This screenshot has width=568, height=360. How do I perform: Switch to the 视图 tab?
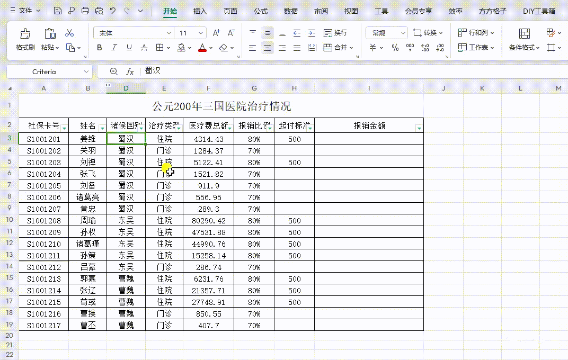point(351,11)
